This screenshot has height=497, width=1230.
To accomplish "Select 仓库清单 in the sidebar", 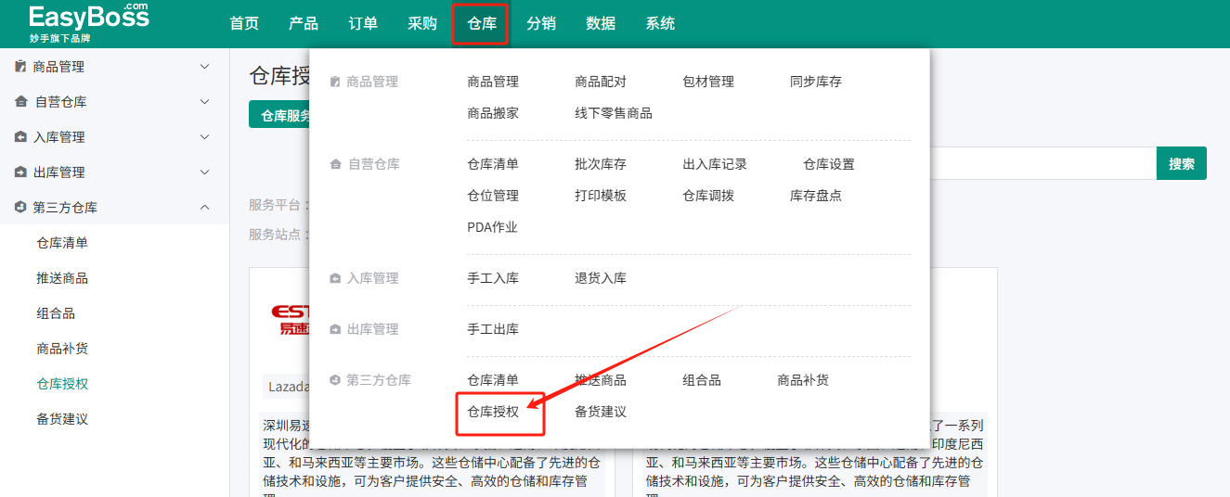I will coord(62,243).
